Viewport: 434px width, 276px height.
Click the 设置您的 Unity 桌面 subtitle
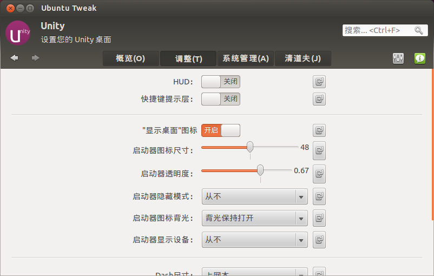pos(76,40)
